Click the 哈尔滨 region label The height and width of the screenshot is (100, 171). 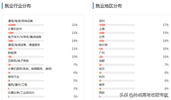coord(103,45)
